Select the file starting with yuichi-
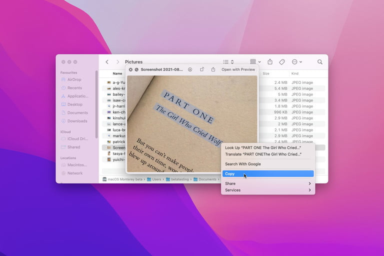384x256 pixels. pos(116,159)
